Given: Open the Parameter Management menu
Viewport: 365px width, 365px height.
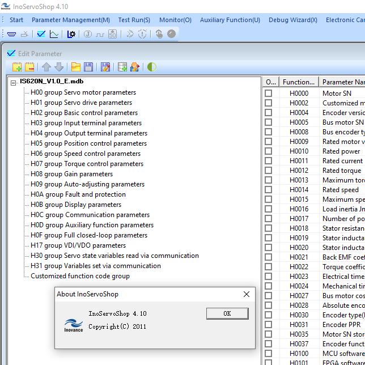Looking at the screenshot, I should 71,20.
